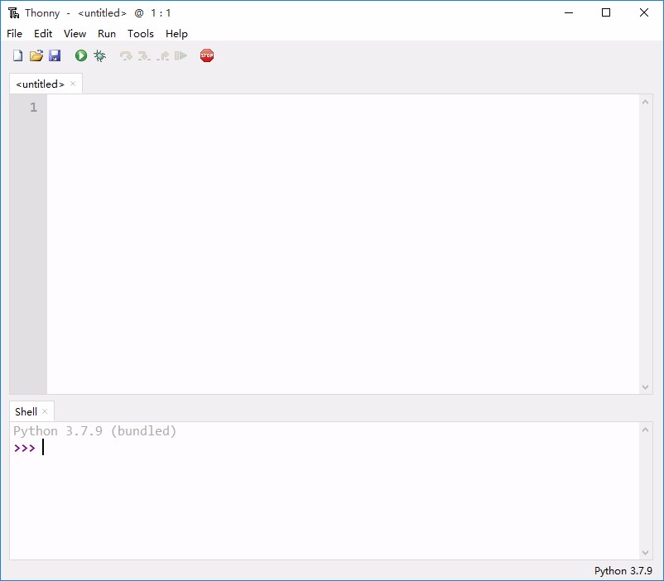This screenshot has width=664, height=581.
Task: Stop the backend with red STOP icon
Action: click(207, 55)
